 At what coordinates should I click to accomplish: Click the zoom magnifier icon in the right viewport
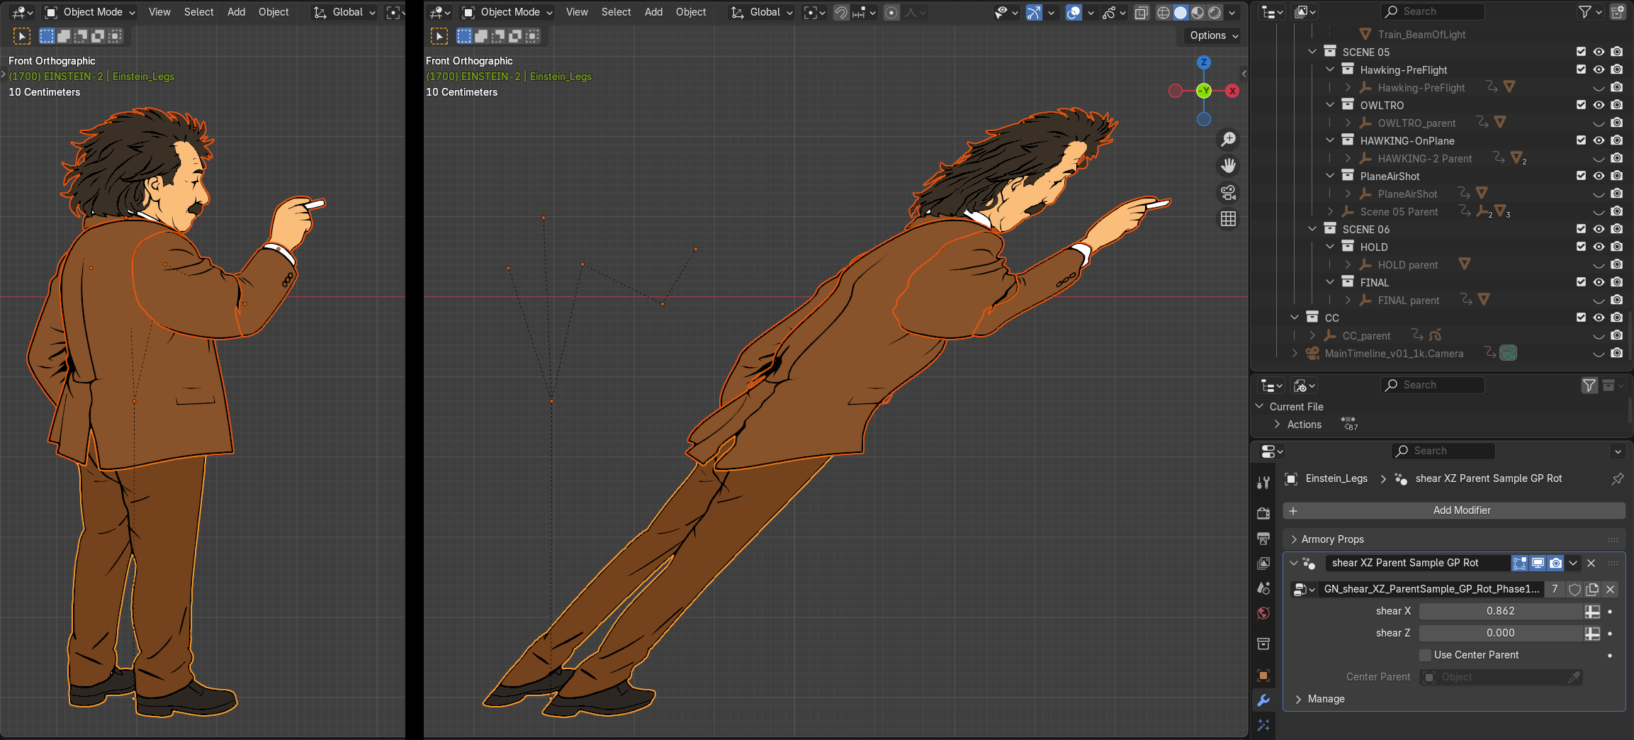pos(1228,139)
